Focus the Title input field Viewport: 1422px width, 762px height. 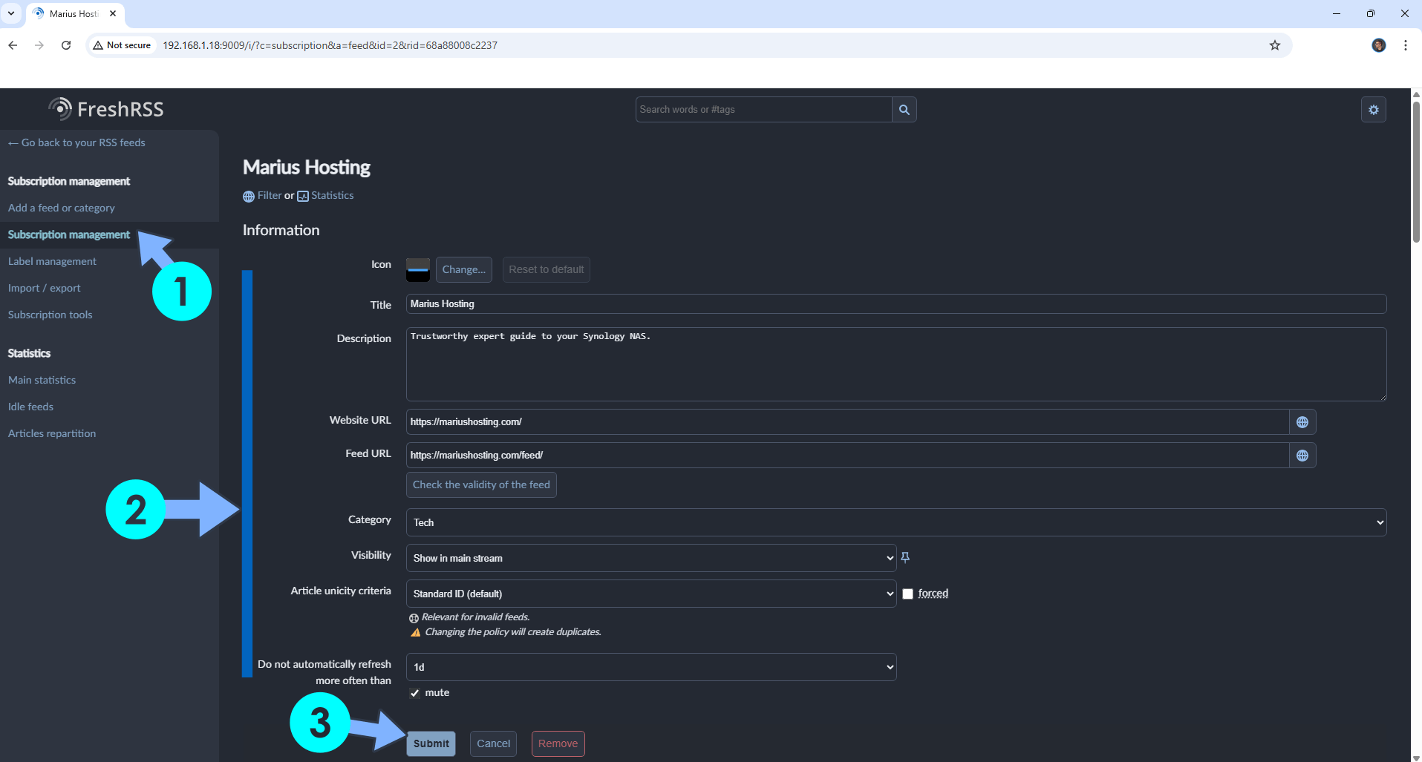pos(896,304)
